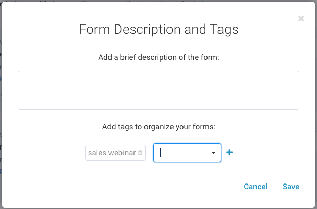Screen dimensions: 317x209
Task: Click empty space left of Cancel link
Action: tap(156, 187)
